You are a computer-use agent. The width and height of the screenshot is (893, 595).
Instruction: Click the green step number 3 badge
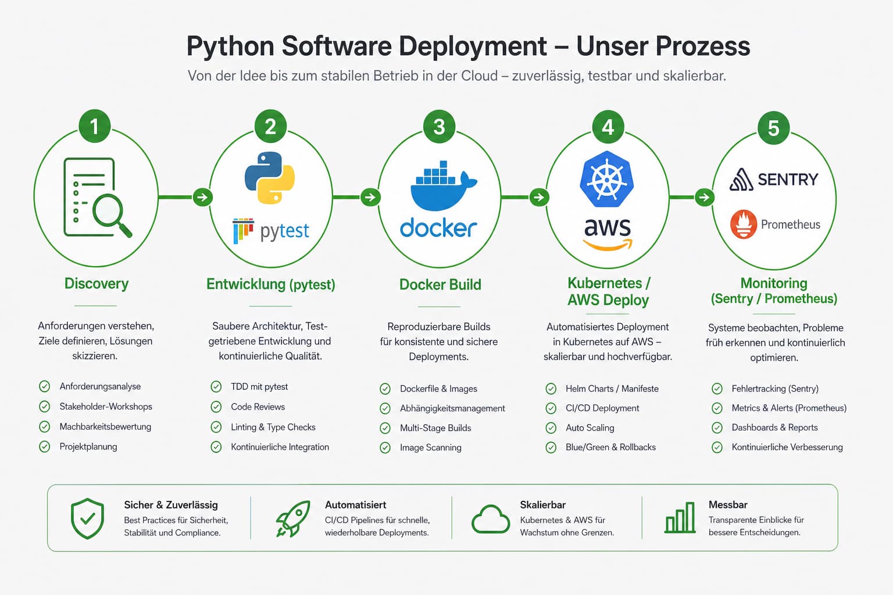[439, 126]
